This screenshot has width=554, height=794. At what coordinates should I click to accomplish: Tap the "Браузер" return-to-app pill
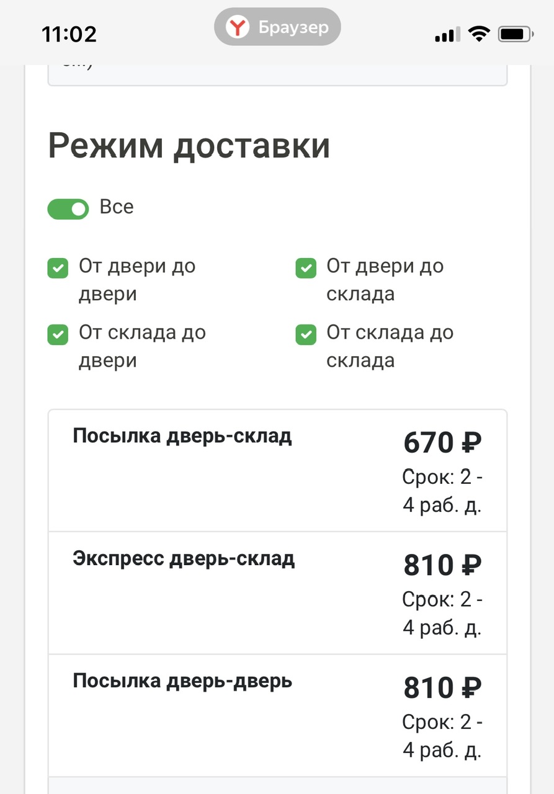(x=277, y=27)
